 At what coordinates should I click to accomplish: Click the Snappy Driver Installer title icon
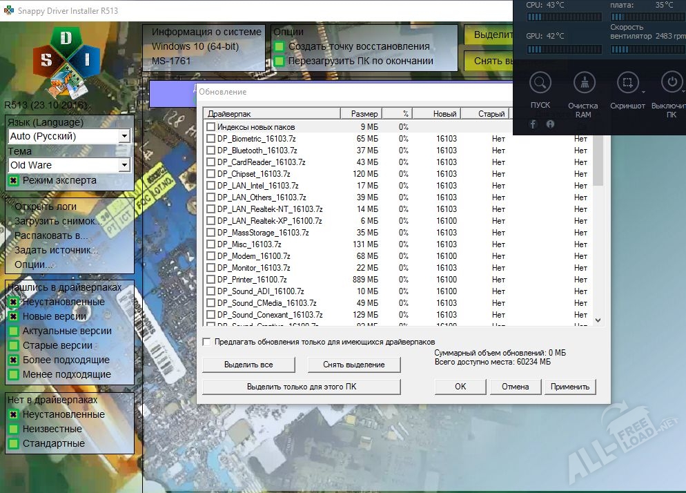coord(8,10)
